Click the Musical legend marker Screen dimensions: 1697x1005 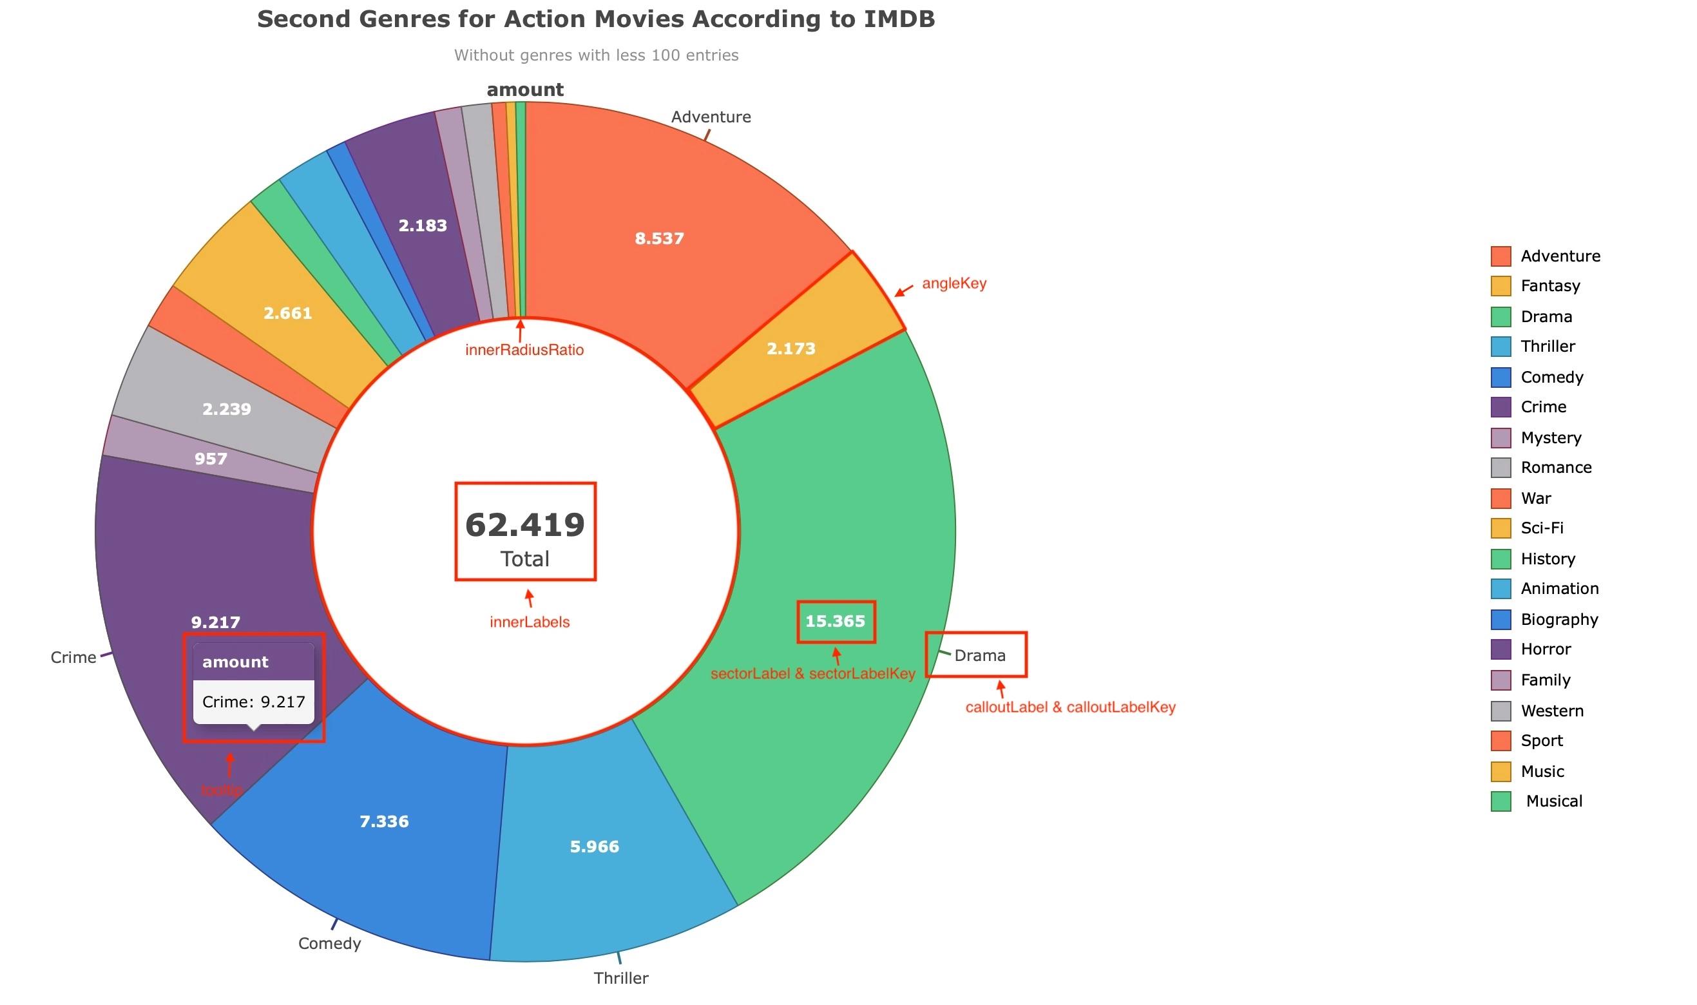[1500, 801]
